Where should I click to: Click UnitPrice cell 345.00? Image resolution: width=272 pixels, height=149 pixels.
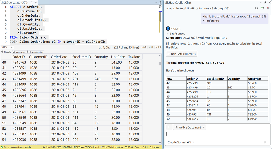point(119,62)
